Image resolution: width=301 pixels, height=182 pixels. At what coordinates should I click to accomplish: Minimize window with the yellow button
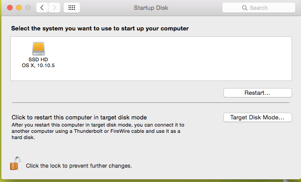[x=19, y=8]
